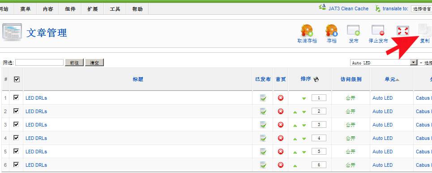432x173 pixels.
Task: Uncheck the checkbox for row 1
Action: click(16, 97)
